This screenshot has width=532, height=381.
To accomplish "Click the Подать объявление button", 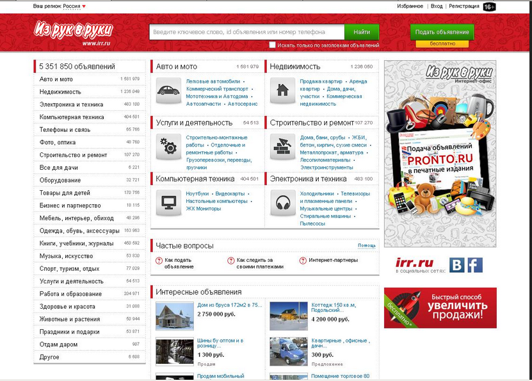I will coord(442,32).
